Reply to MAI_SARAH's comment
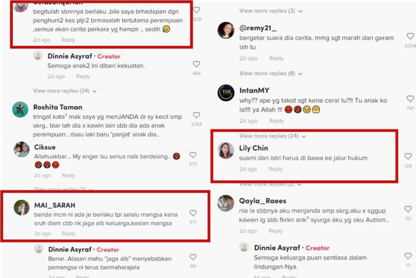Image resolution: width=416 pixels, height=278 pixels. pyautogui.click(x=69, y=234)
